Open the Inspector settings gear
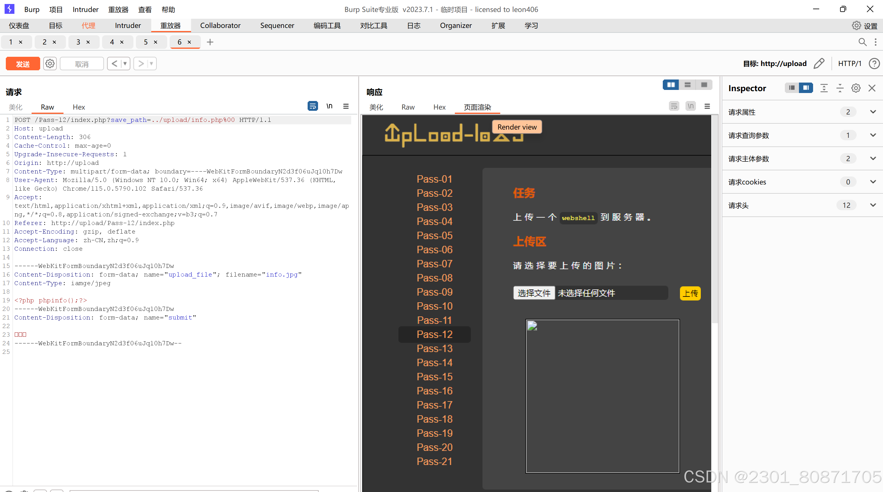 (x=856, y=88)
